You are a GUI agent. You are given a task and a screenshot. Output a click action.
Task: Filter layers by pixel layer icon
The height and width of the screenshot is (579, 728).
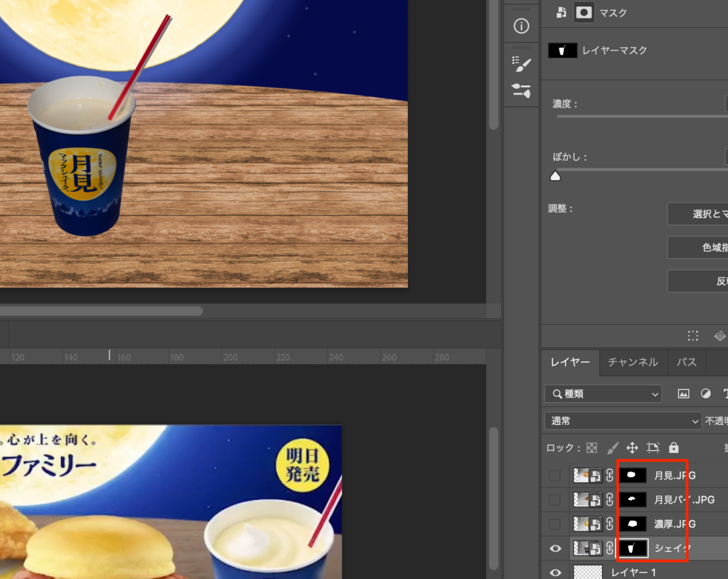click(x=683, y=393)
